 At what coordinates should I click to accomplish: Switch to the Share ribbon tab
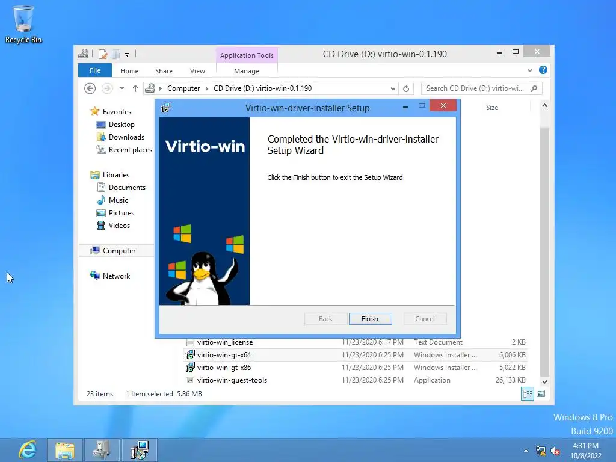[x=164, y=71]
